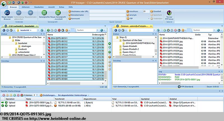Select file 2014-QOTS-081604 in local list
The image size is (224, 121).
76,79
